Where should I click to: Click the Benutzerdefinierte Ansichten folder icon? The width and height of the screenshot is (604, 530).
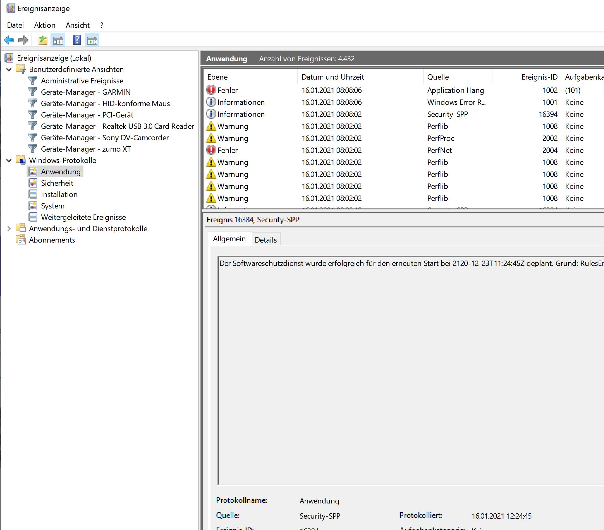point(21,69)
